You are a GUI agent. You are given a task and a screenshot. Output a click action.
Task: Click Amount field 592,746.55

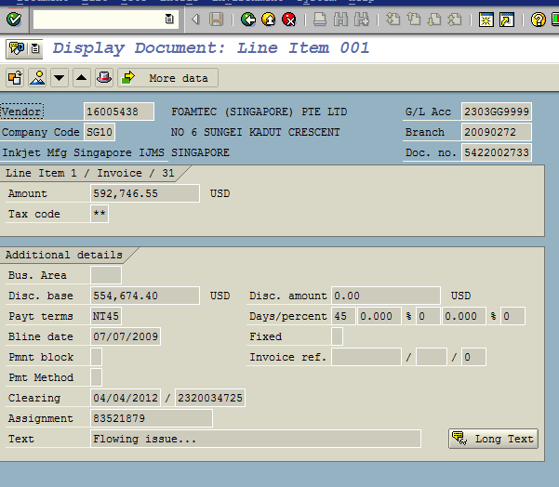(x=145, y=193)
